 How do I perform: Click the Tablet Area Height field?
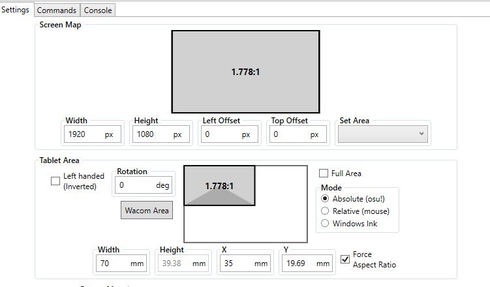[183, 264]
